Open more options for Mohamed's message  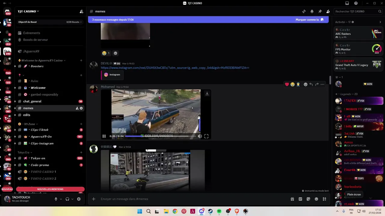[322, 84]
